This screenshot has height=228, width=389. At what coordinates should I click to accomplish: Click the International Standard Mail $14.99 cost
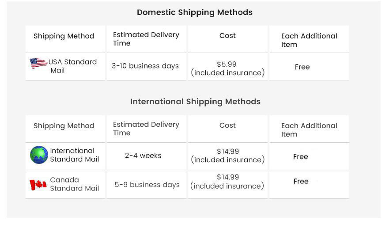pos(227,156)
